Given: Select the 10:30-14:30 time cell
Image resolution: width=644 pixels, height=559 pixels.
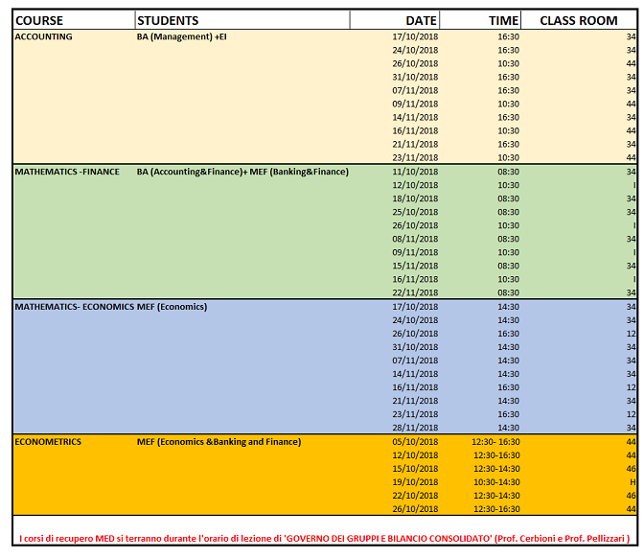Looking at the screenshot, I should [x=496, y=481].
